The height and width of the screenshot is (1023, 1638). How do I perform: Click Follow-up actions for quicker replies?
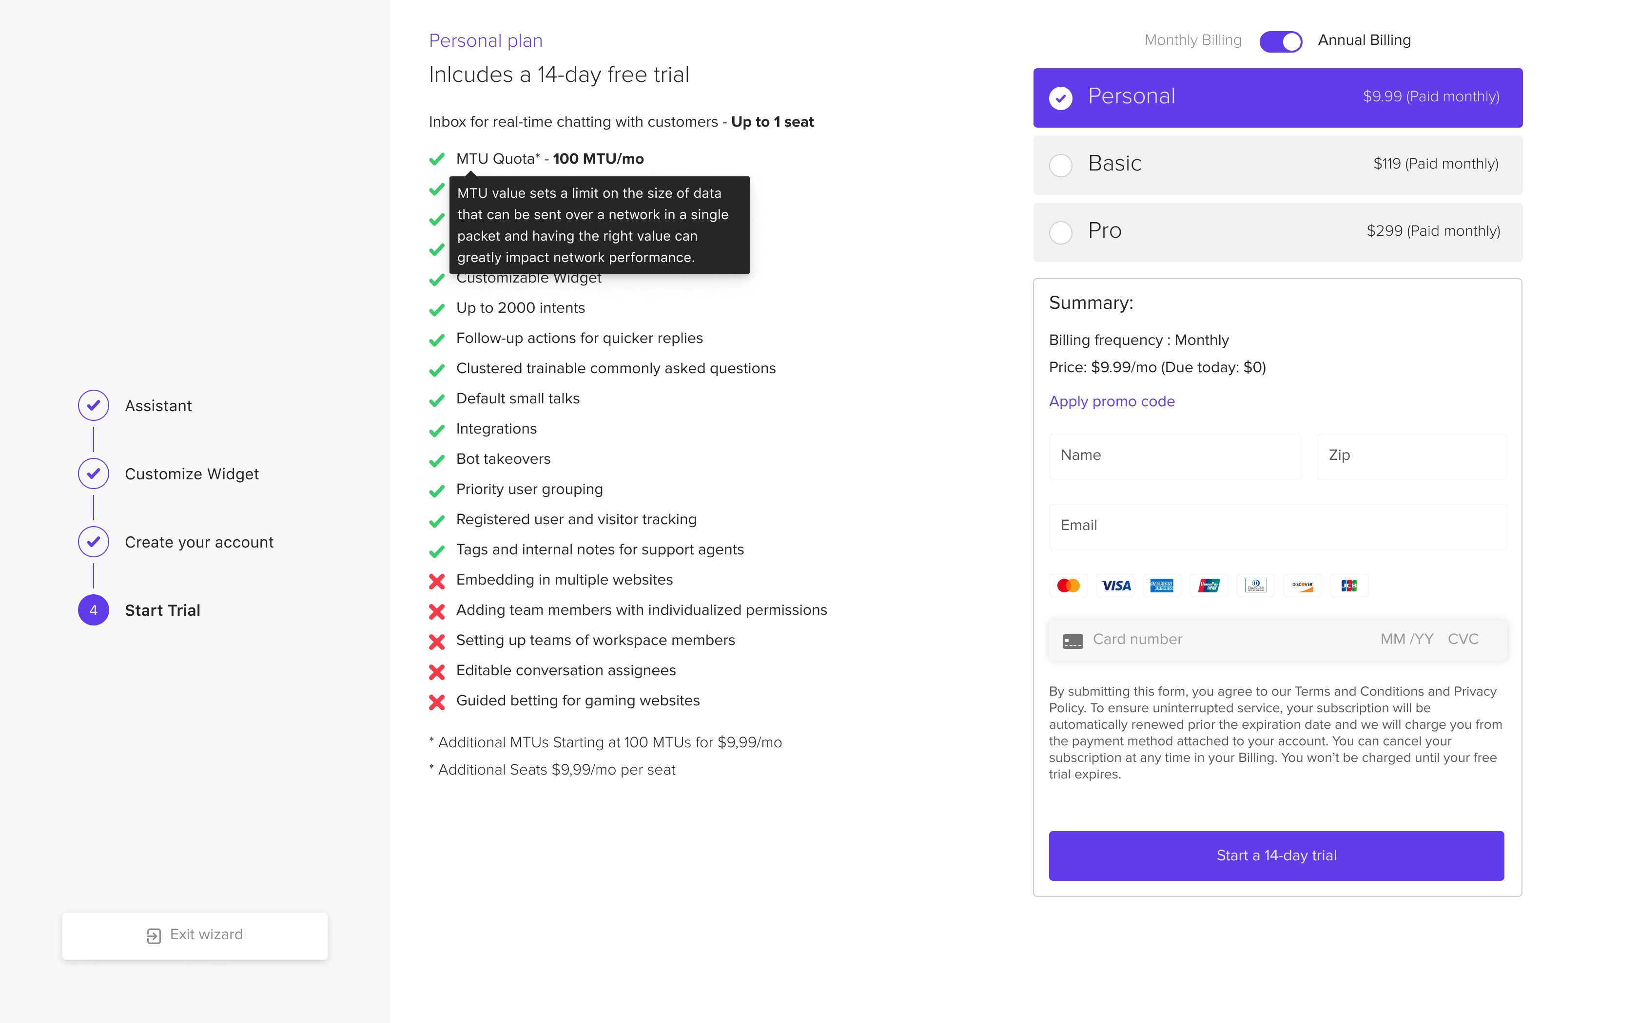[x=579, y=338]
